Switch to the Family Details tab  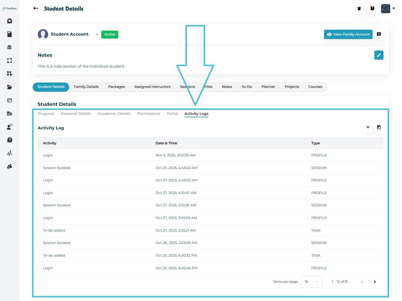click(x=86, y=87)
